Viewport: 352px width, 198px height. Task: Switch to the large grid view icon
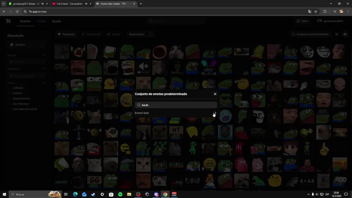coord(337,34)
